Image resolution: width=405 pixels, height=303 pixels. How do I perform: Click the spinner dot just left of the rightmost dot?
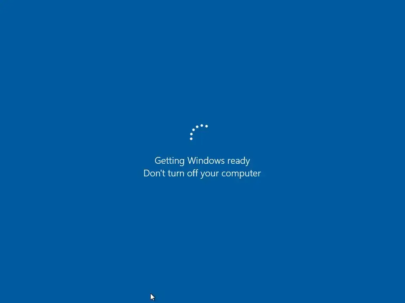202,125
